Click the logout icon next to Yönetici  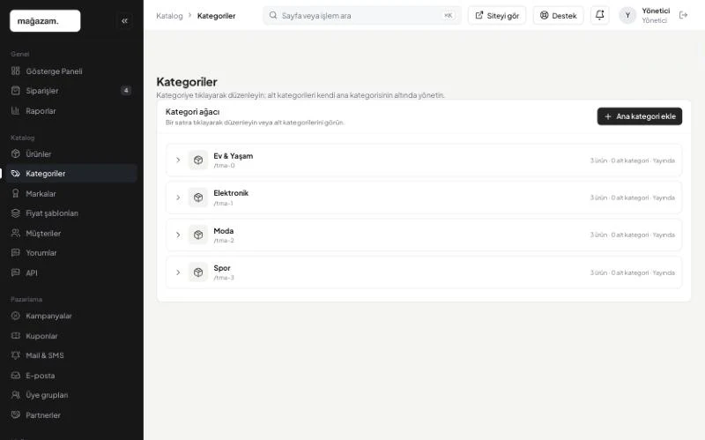tap(684, 15)
